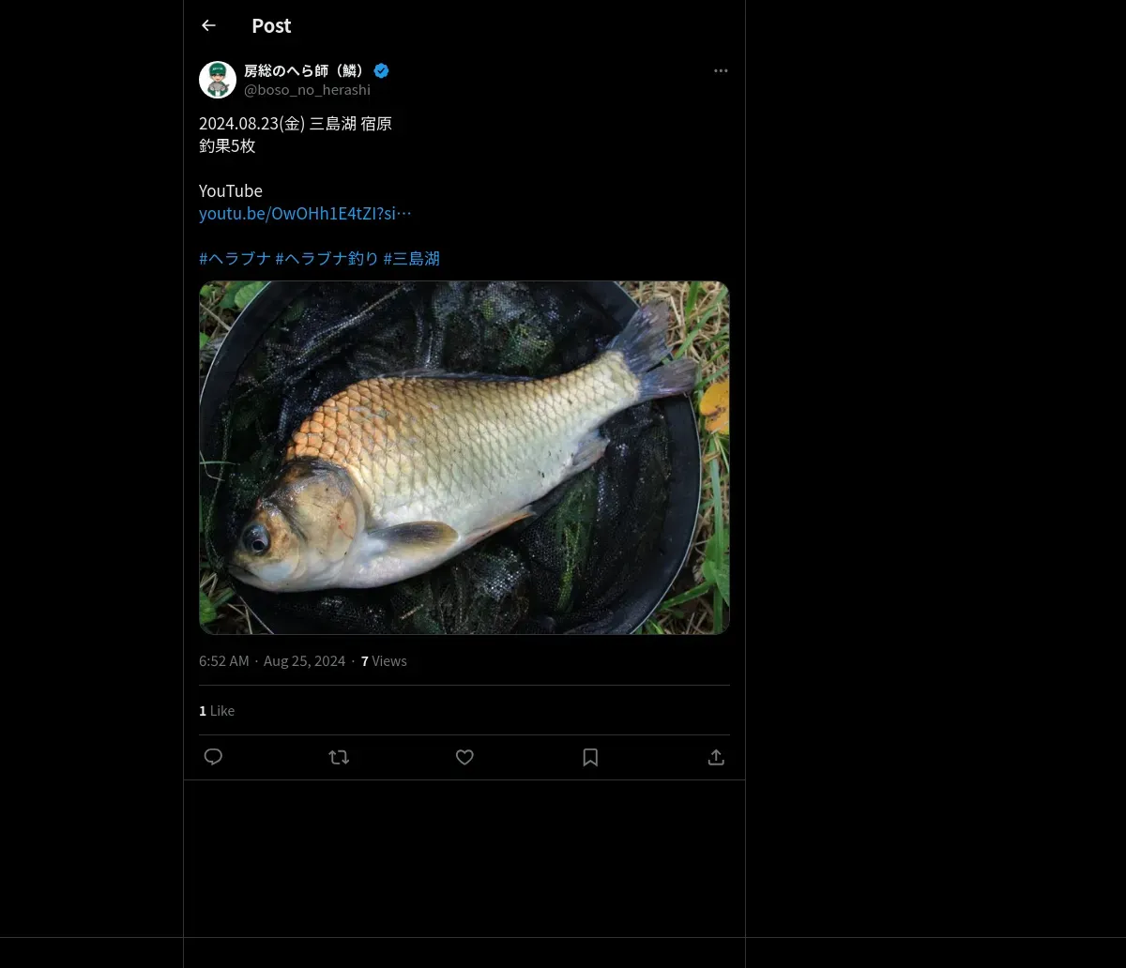Viewport: 1126px width, 968px height.
Task: Click the share upload icon
Action: point(716,757)
